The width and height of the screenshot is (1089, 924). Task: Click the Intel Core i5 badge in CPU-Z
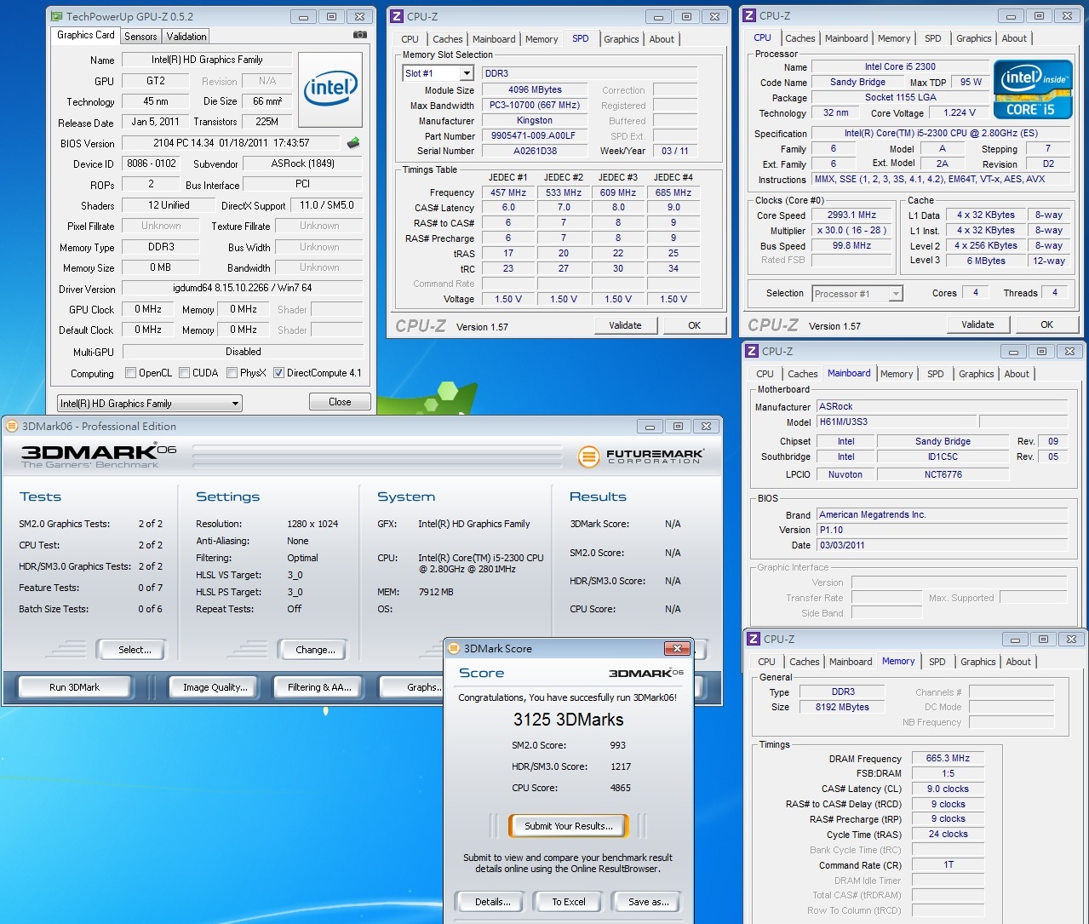[1033, 89]
